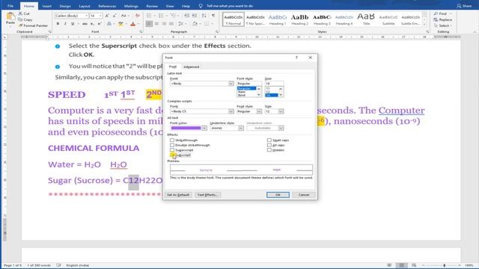Open the Complex scripts Font dropdown
The height and width of the screenshot is (269, 479).
[x=231, y=111]
